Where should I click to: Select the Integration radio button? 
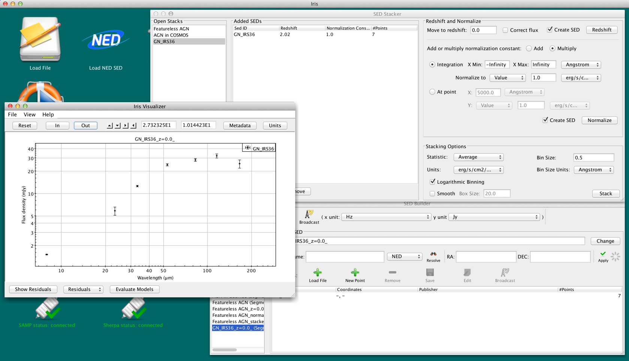(432, 64)
